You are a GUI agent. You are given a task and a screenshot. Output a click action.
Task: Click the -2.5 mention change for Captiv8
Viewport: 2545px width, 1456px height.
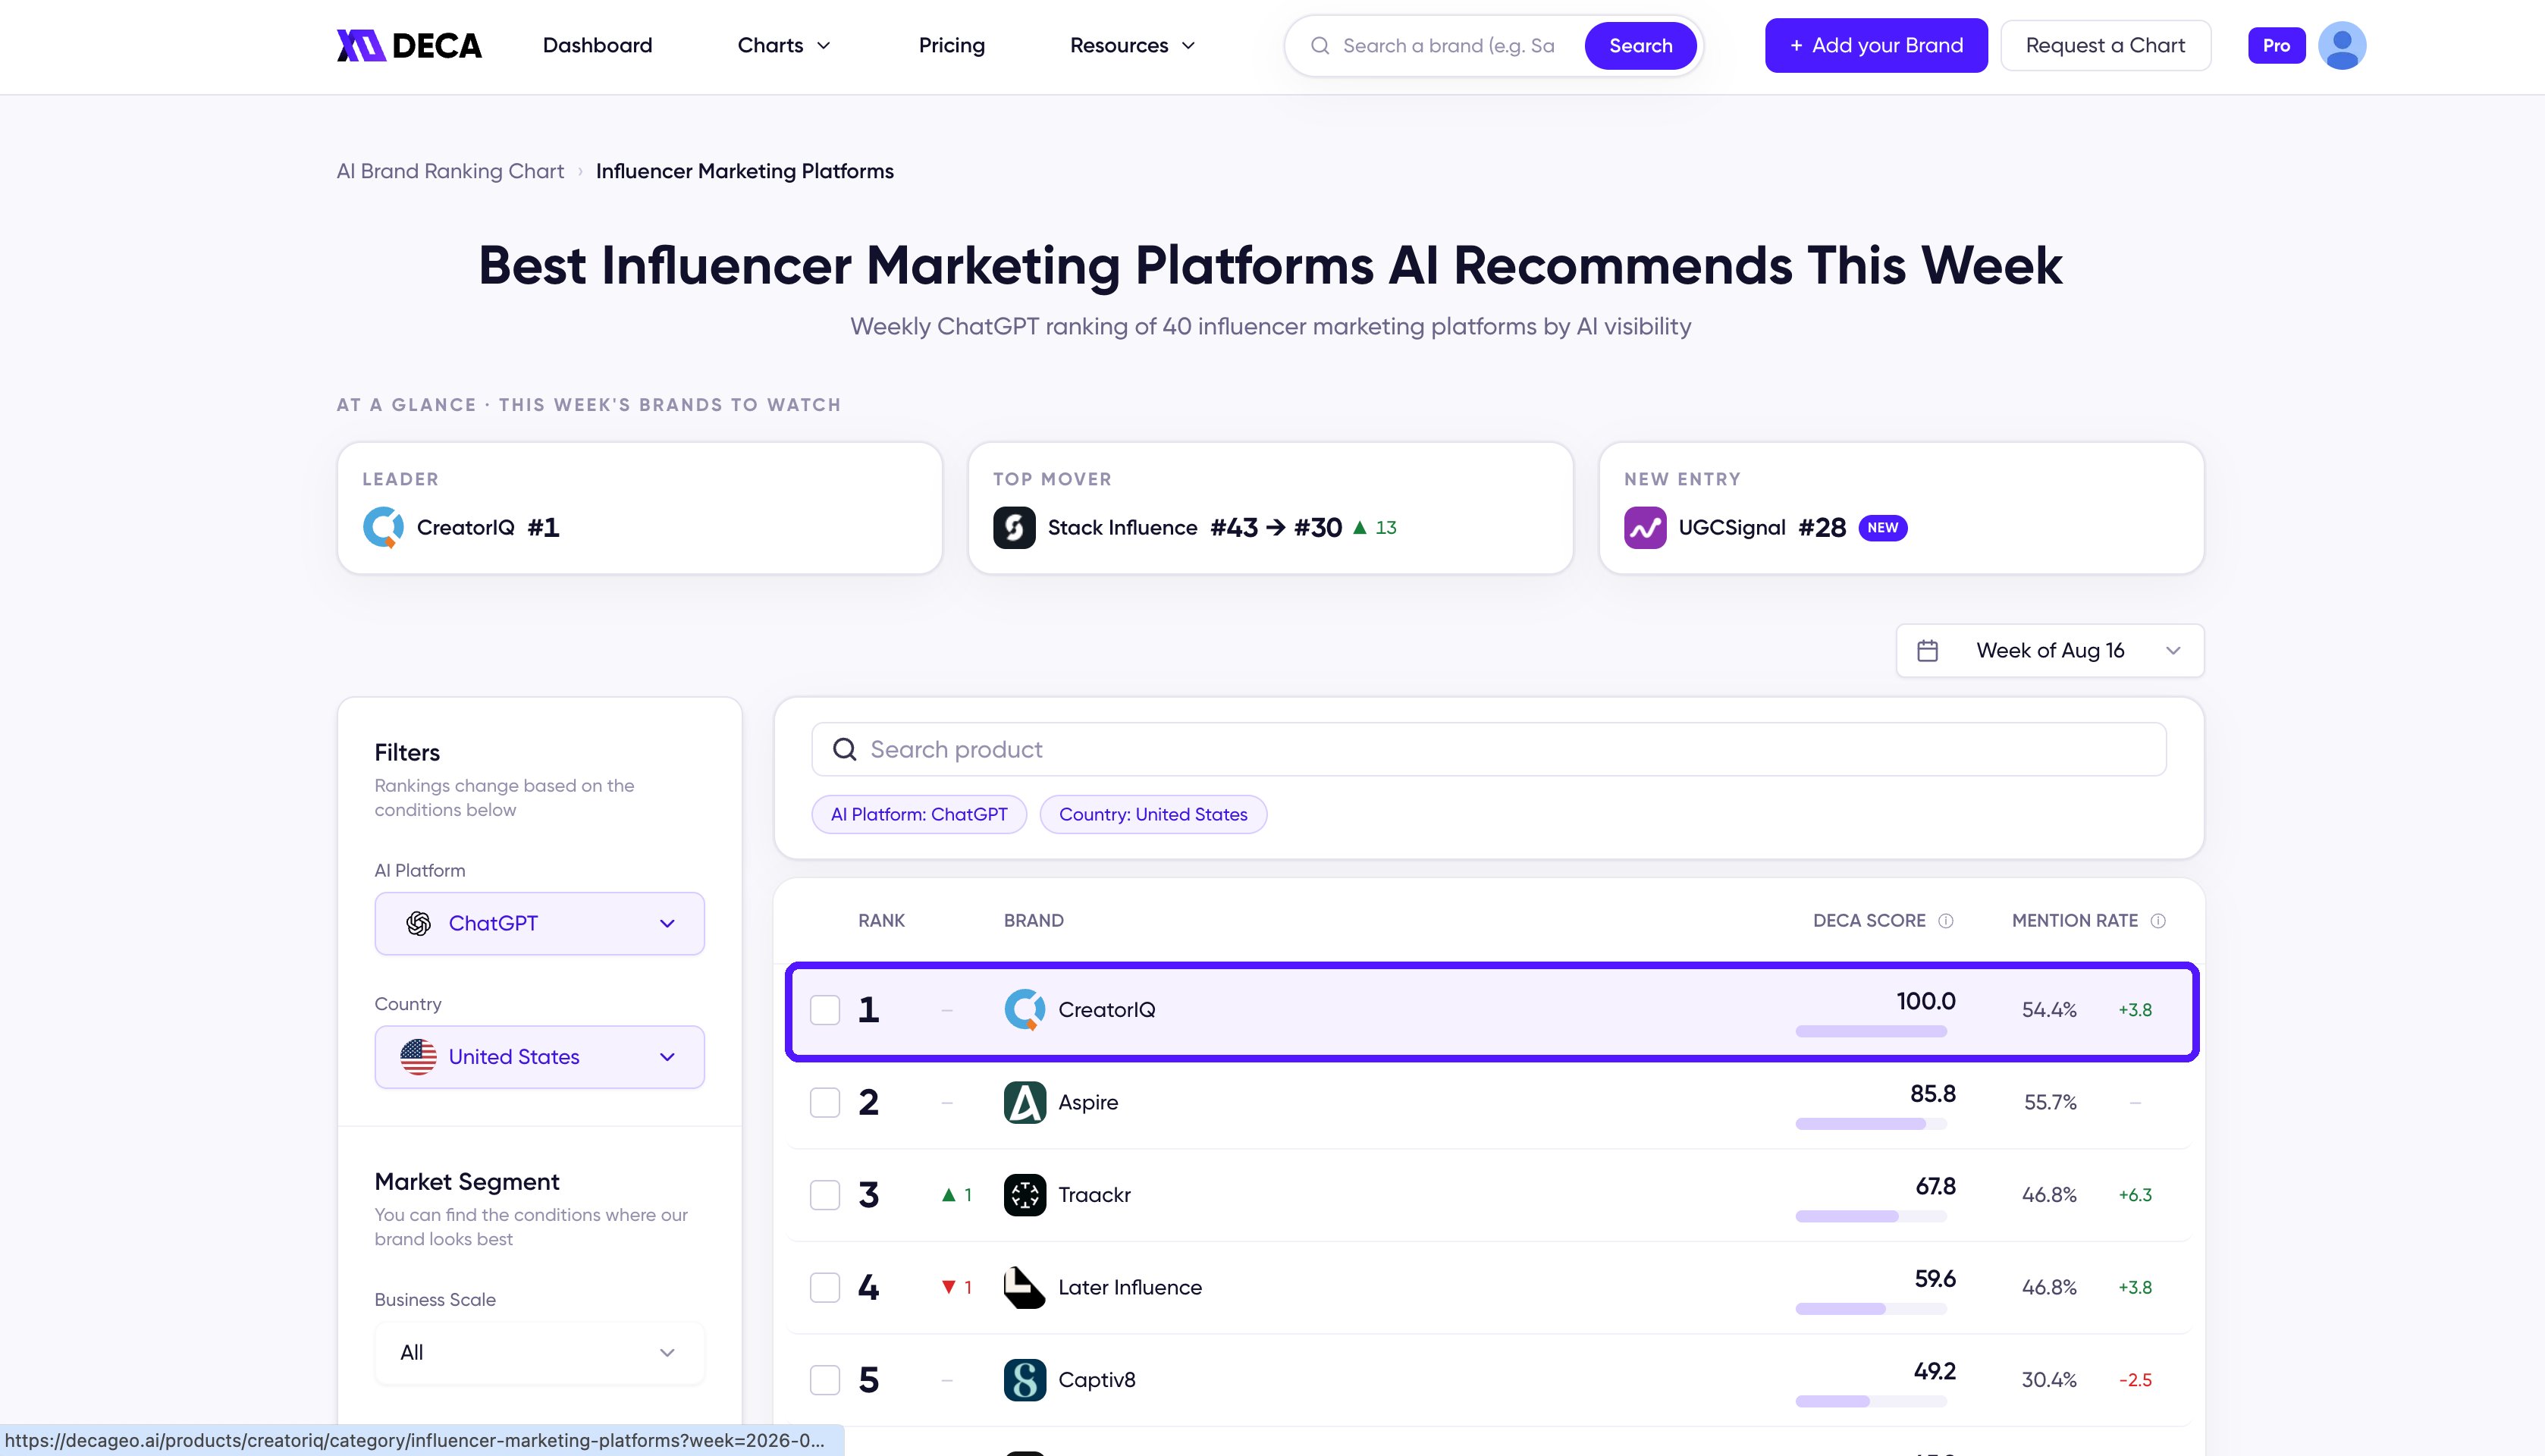pos(2135,1380)
